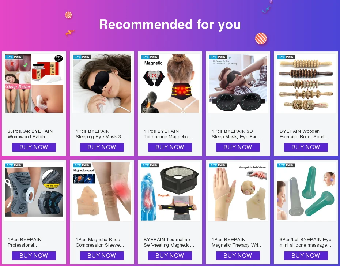The width and height of the screenshot is (340, 266).
Task: Click the BYE PAIN badge on knee brace
Action: pyautogui.click(x=14, y=165)
